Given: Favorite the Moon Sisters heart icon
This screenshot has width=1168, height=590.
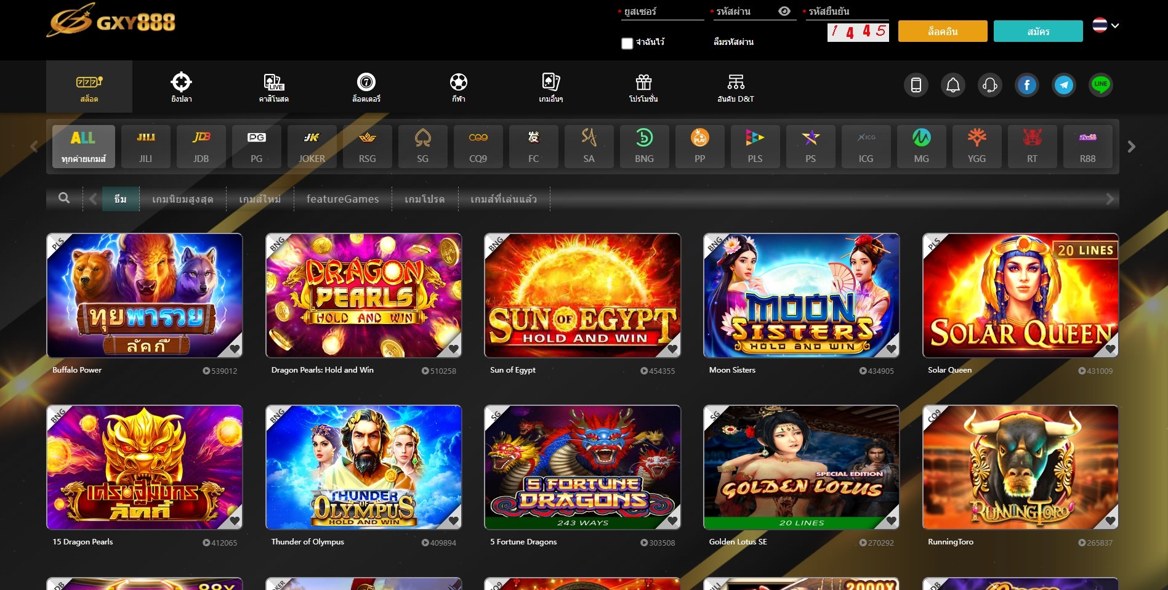Looking at the screenshot, I should coord(892,349).
